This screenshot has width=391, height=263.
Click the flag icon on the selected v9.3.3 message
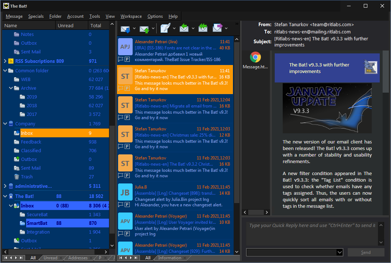(121, 88)
